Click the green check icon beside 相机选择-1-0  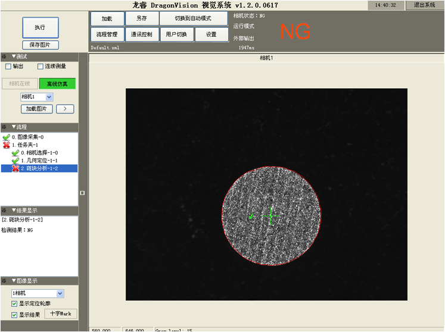(x=15, y=153)
